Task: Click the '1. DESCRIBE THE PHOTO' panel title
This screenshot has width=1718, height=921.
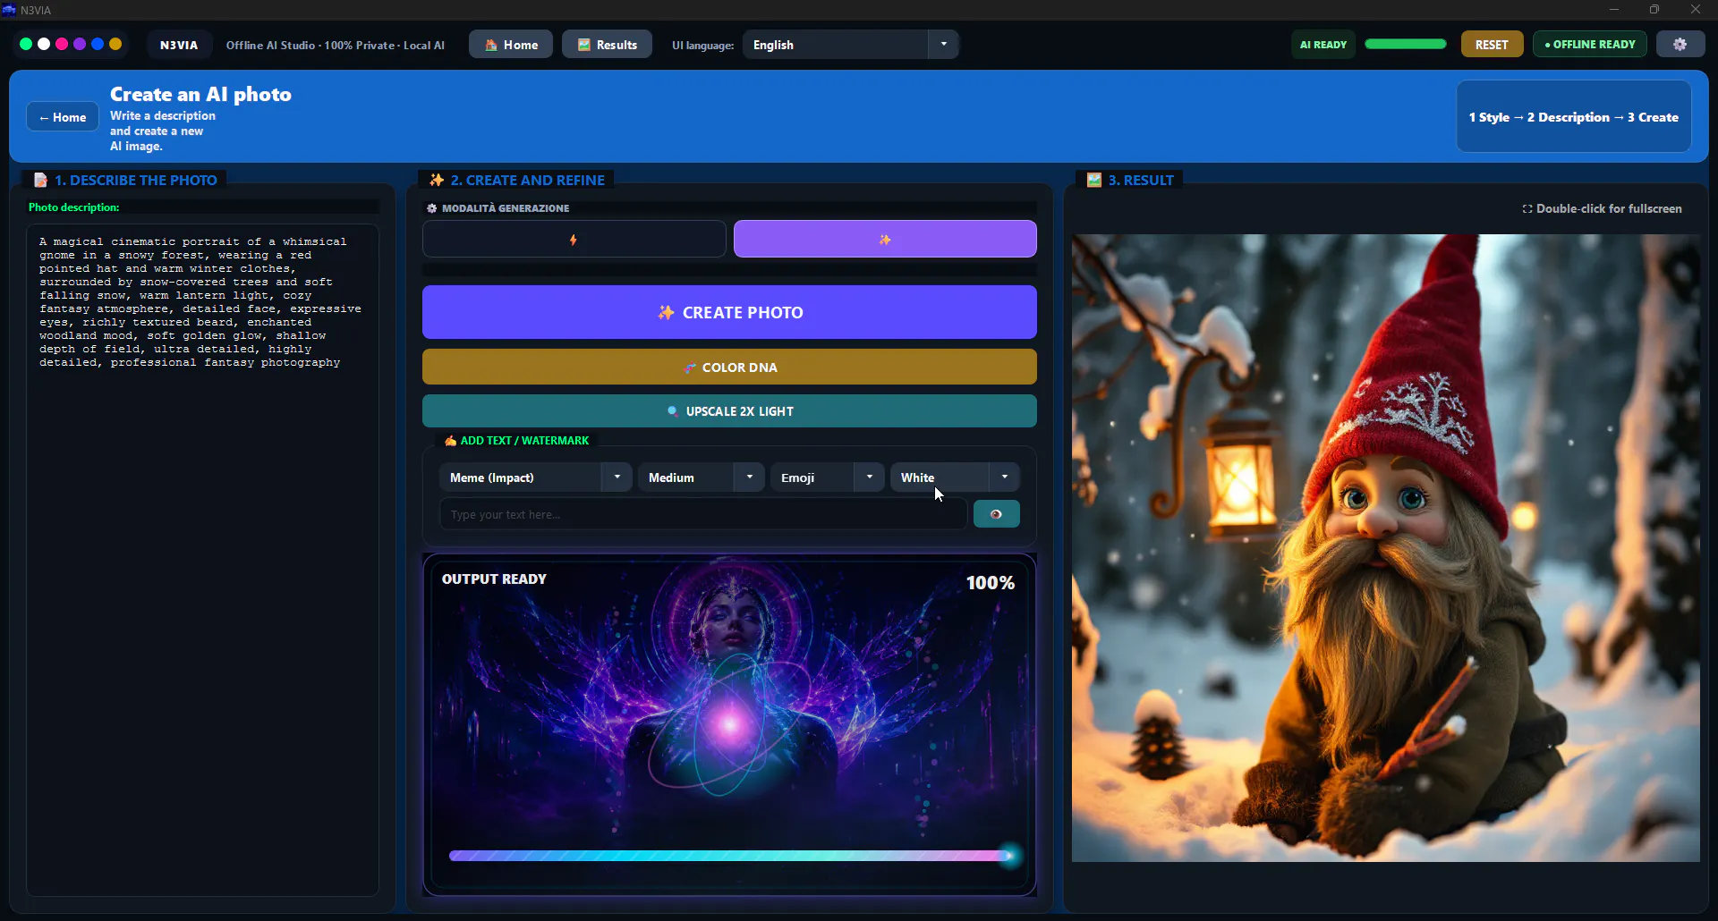Action: tap(125, 180)
